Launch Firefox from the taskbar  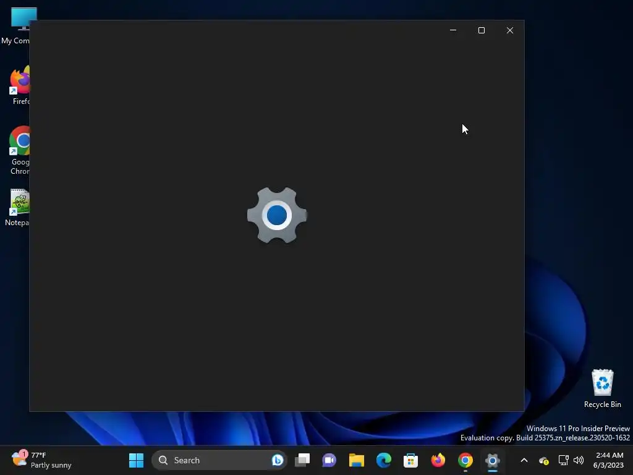point(438,460)
